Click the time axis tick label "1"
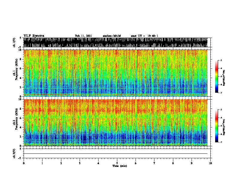Viewport: 237px width, 183px height. coord(42,163)
